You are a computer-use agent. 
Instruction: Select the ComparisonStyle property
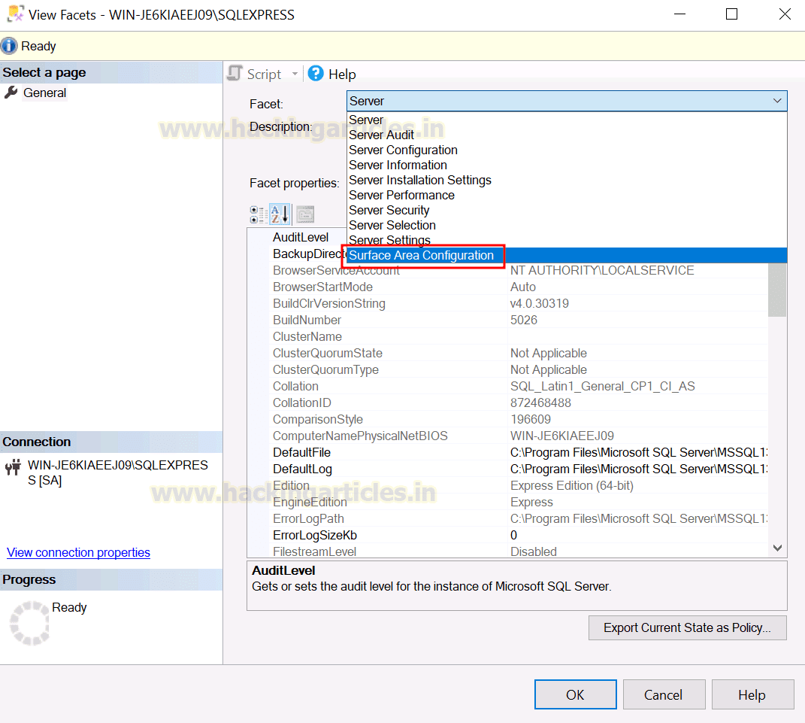[x=318, y=419]
